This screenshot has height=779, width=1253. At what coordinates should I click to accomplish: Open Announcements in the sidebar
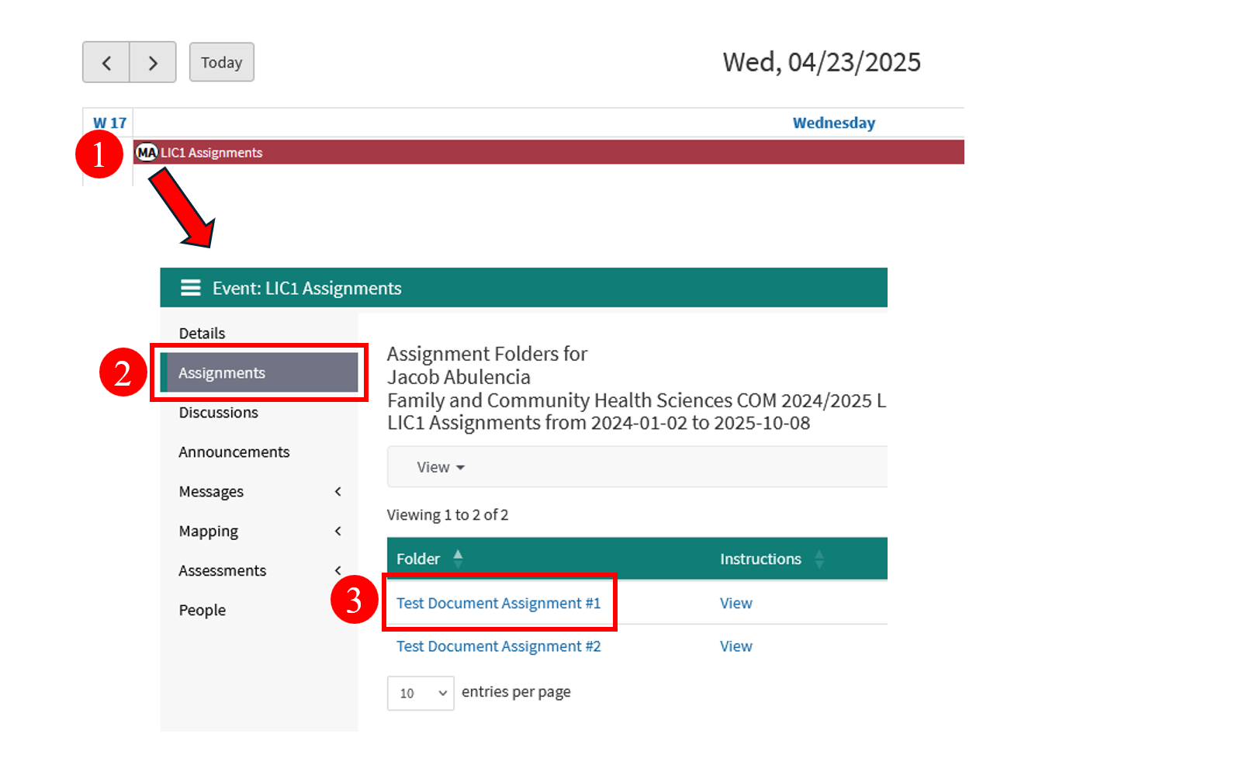pos(234,452)
